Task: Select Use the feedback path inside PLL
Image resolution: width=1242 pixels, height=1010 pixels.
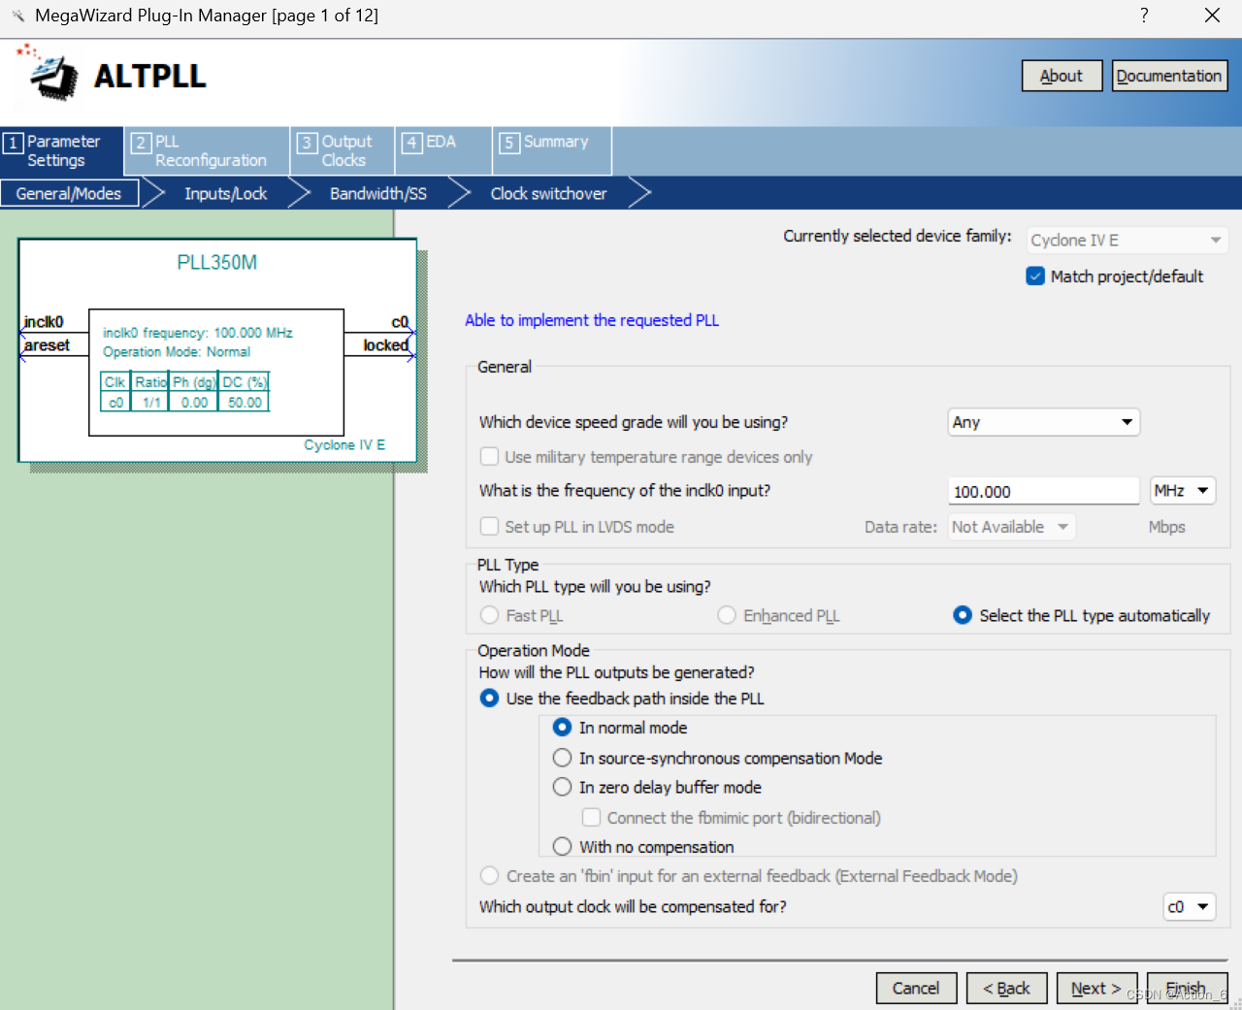Action: coord(490,698)
